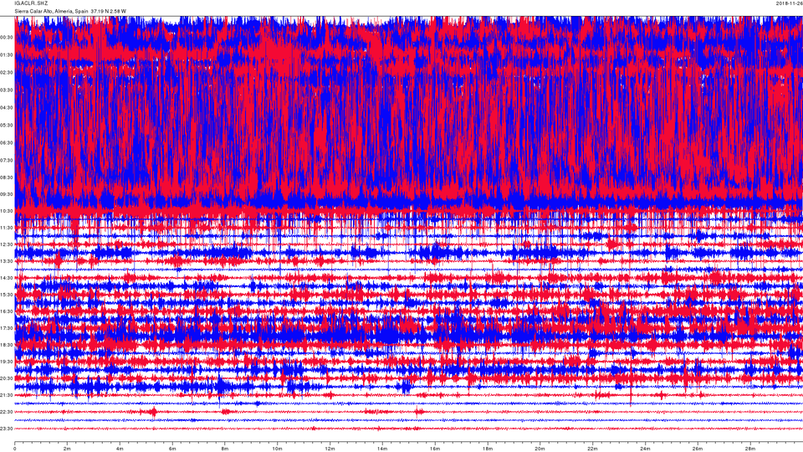Click the station code IGACLR..SHZ header
This screenshot has height=452, width=803.
click(x=31, y=3)
